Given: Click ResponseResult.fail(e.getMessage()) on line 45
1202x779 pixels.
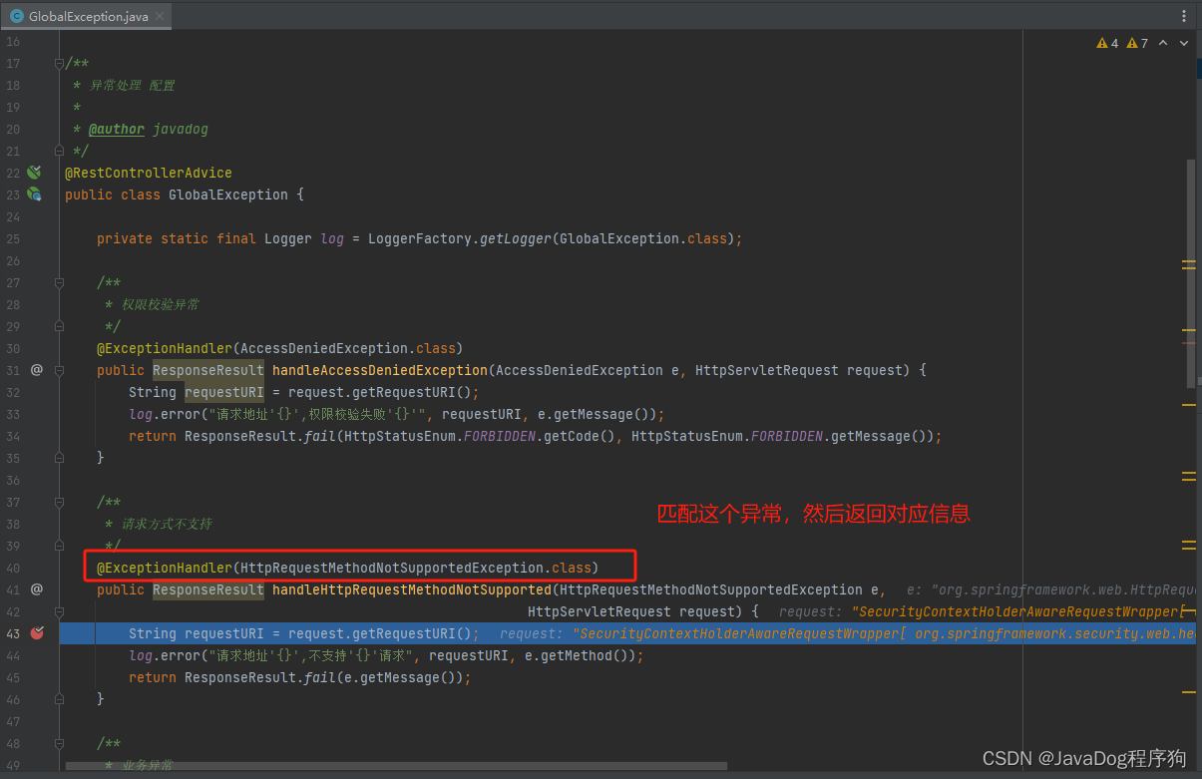Looking at the screenshot, I should click(324, 677).
